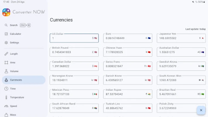The width and height of the screenshot is (208, 117).
Task: Select the Area converter icon
Action: [x=6, y=63]
